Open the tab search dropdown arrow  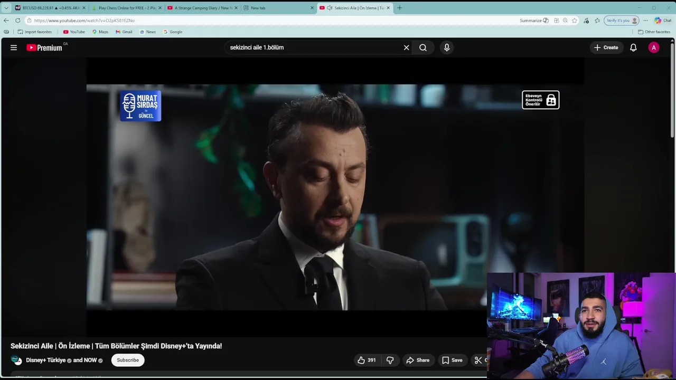pos(6,8)
